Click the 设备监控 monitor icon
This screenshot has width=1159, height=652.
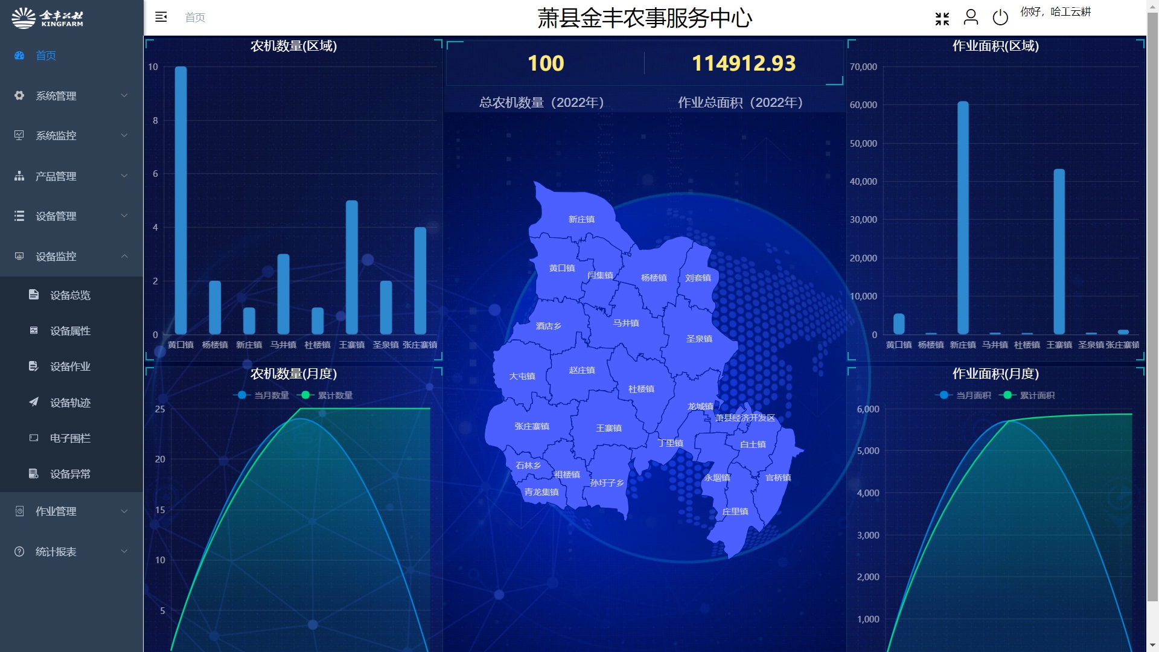[x=19, y=256]
